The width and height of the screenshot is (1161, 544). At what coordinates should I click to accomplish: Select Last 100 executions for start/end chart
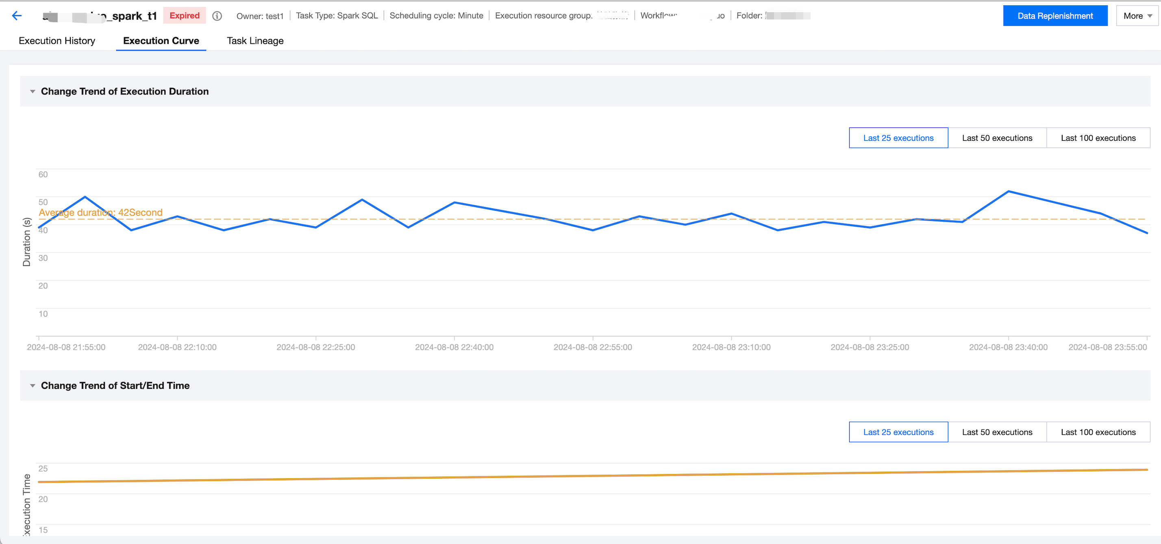click(x=1098, y=432)
